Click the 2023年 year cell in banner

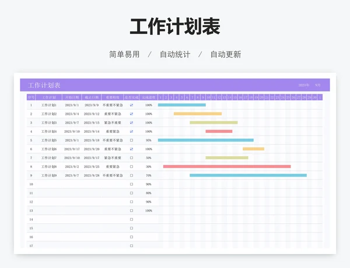tap(304, 85)
